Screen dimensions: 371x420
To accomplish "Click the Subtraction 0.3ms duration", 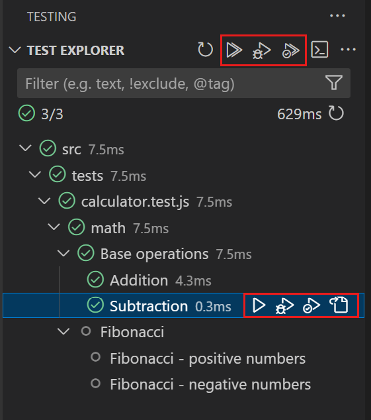I will click(213, 307).
